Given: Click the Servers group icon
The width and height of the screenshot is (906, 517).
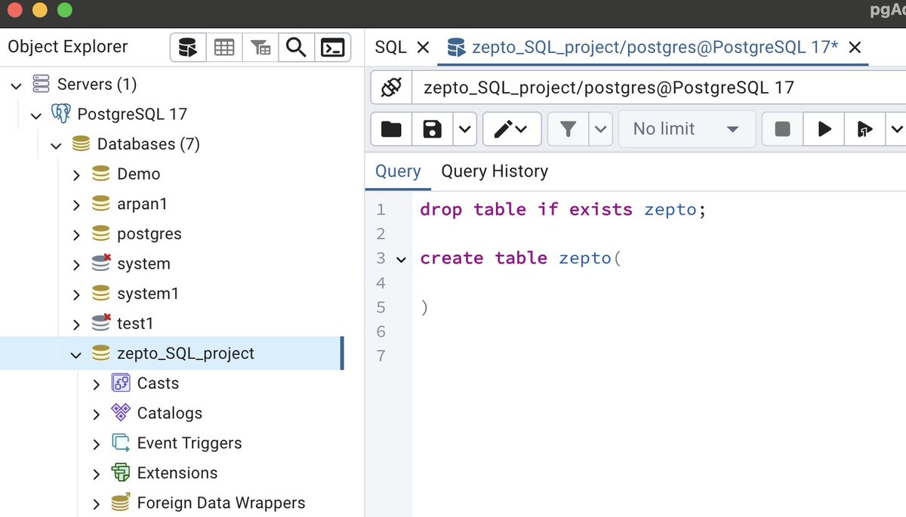Looking at the screenshot, I should 41,85.
